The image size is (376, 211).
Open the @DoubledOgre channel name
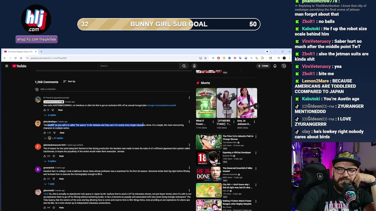pos(50,122)
